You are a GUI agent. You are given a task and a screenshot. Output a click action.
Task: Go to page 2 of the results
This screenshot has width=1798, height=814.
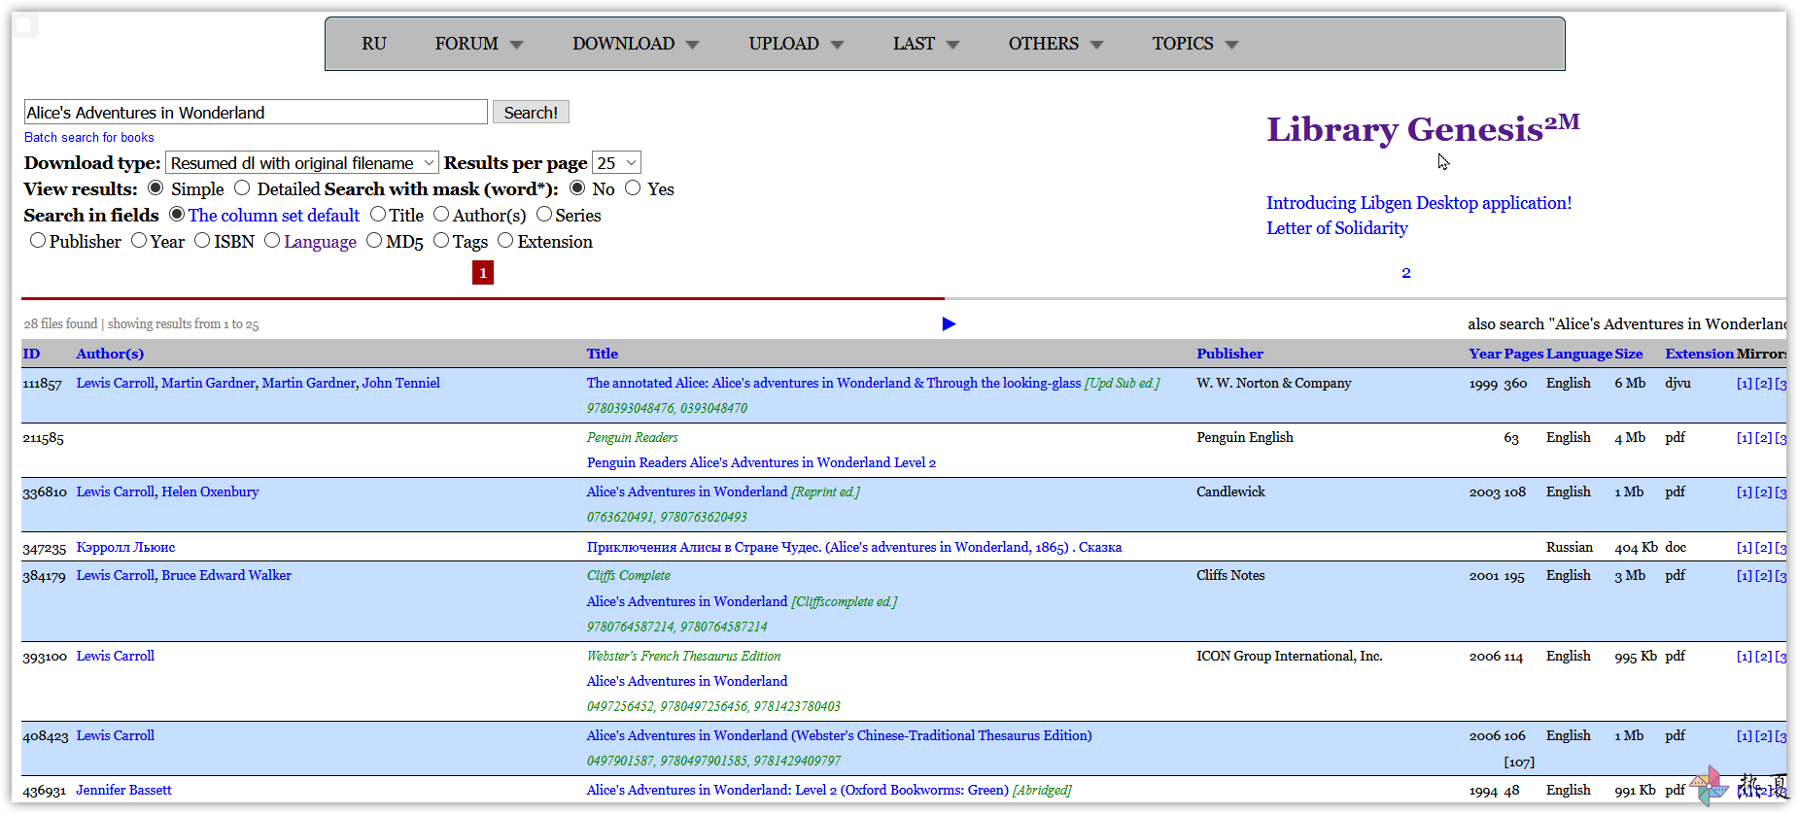pyautogui.click(x=1406, y=273)
